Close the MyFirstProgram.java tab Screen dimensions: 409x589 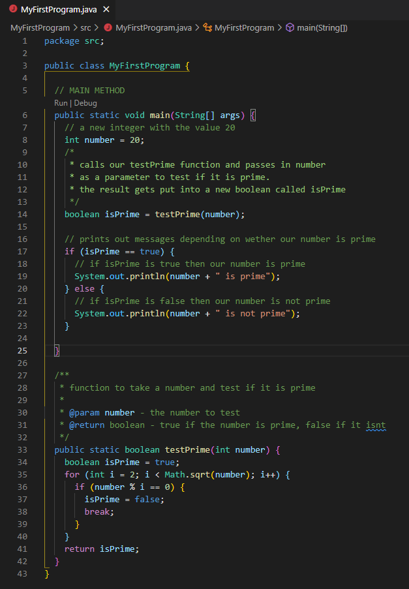(106, 9)
